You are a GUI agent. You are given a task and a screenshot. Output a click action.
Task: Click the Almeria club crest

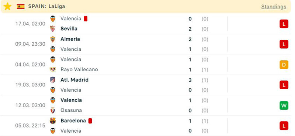pos(53,39)
